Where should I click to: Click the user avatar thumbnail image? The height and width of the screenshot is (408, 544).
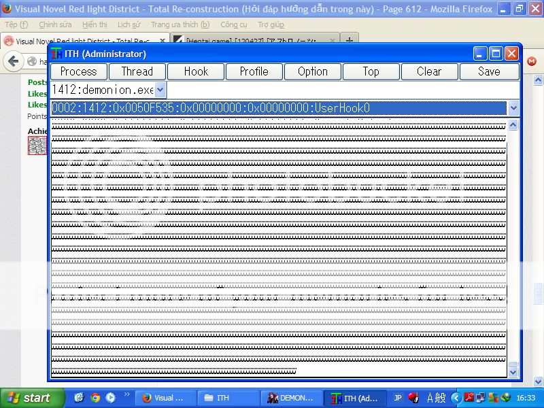(37, 145)
